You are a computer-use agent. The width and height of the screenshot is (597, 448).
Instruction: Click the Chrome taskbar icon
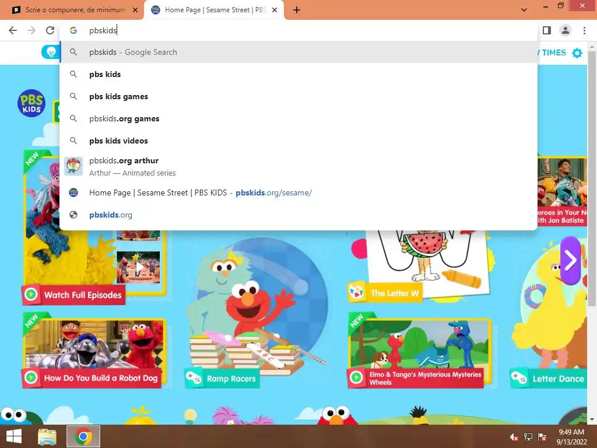tap(83, 436)
